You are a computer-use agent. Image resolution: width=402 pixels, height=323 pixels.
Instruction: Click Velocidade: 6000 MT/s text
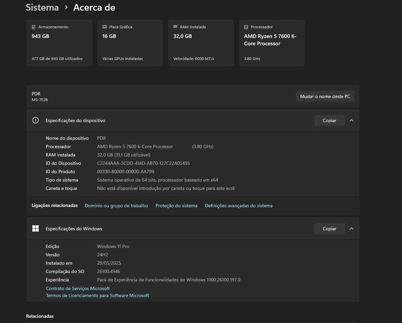[194, 59]
